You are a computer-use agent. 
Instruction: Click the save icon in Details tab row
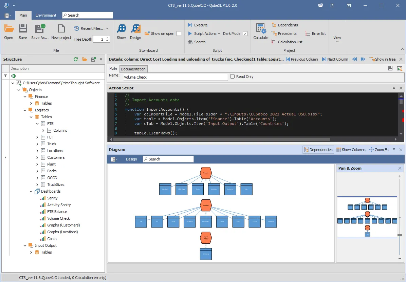tap(390, 68)
